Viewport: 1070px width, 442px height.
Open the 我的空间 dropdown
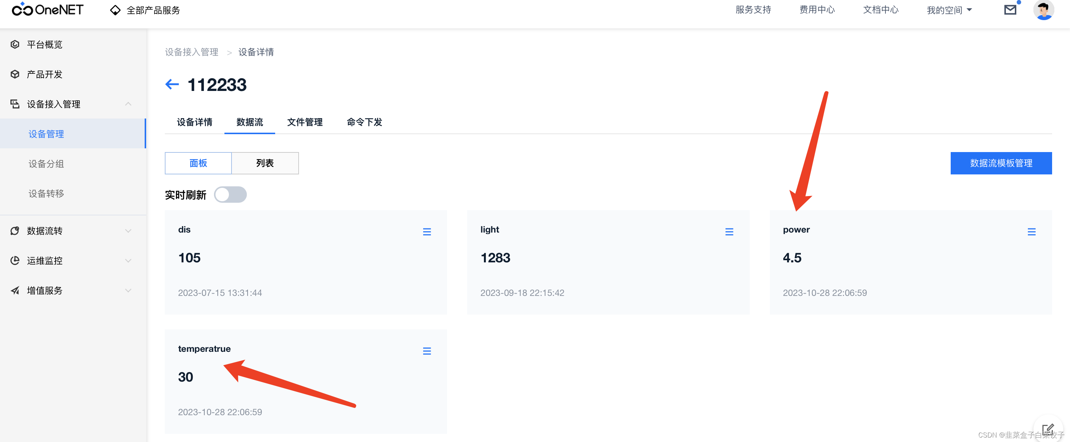[x=949, y=10]
